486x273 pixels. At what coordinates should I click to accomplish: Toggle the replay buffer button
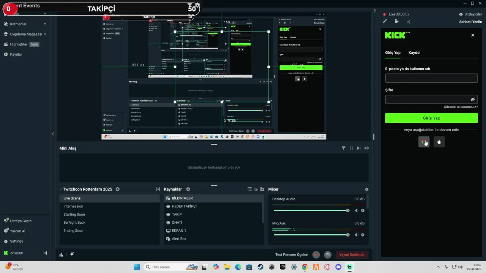328,255
